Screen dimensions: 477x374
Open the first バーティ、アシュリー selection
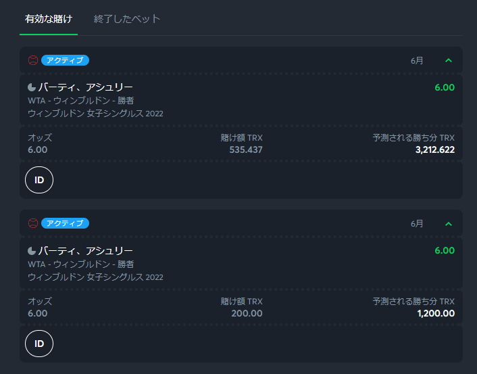tap(86, 87)
